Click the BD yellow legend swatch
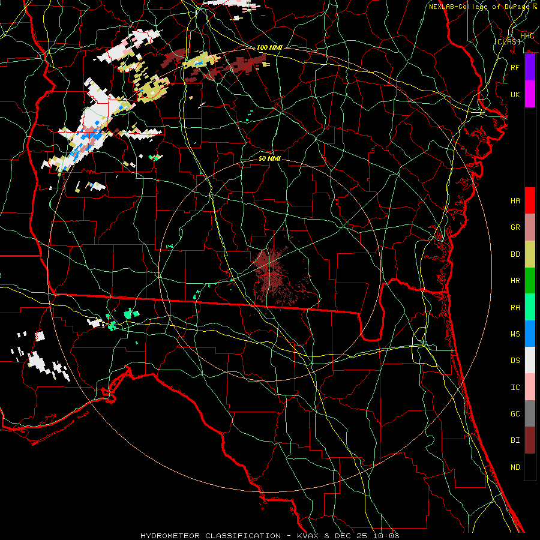 pos(530,254)
